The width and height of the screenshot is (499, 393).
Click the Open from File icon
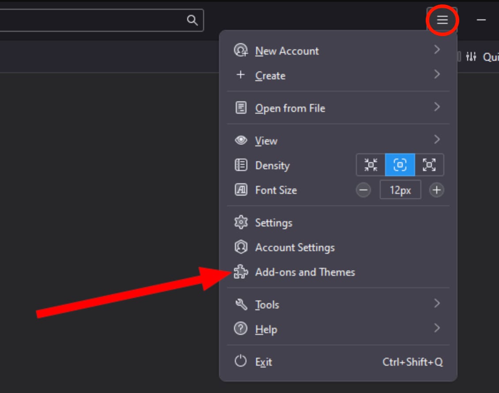click(241, 108)
